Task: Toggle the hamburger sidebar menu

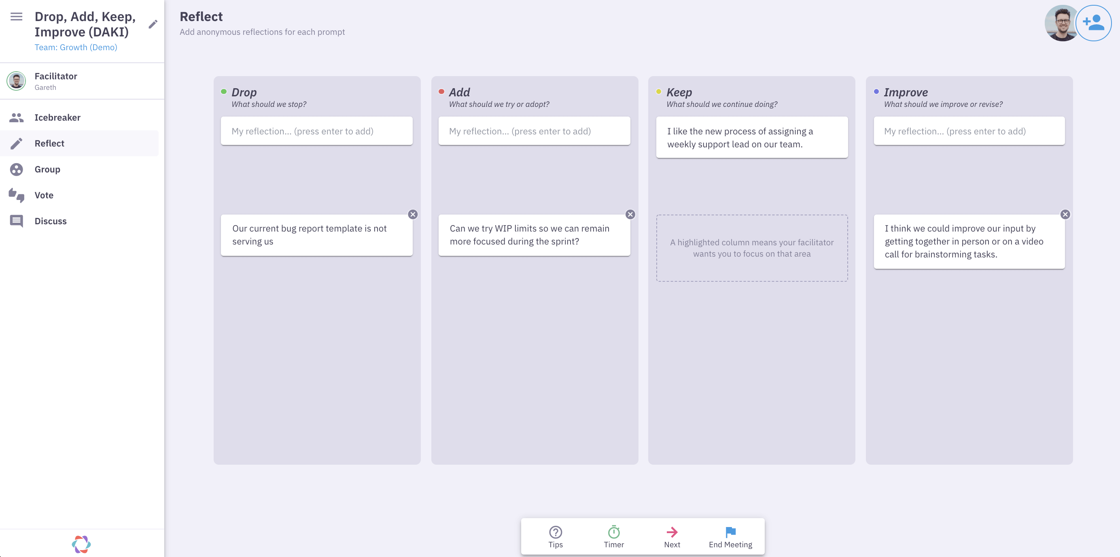Action: (17, 17)
